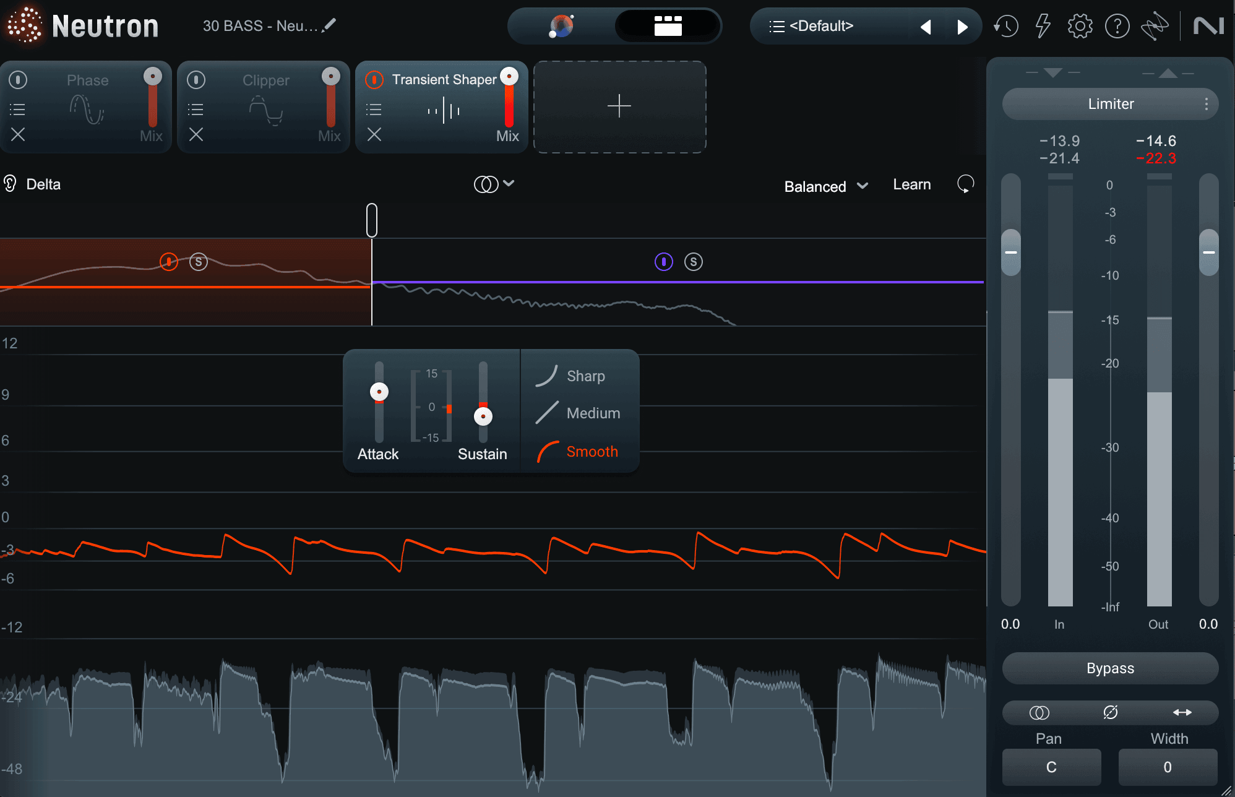Select the Sharp contour curve icon
The height and width of the screenshot is (797, 1235).
[x=547, y=376]
